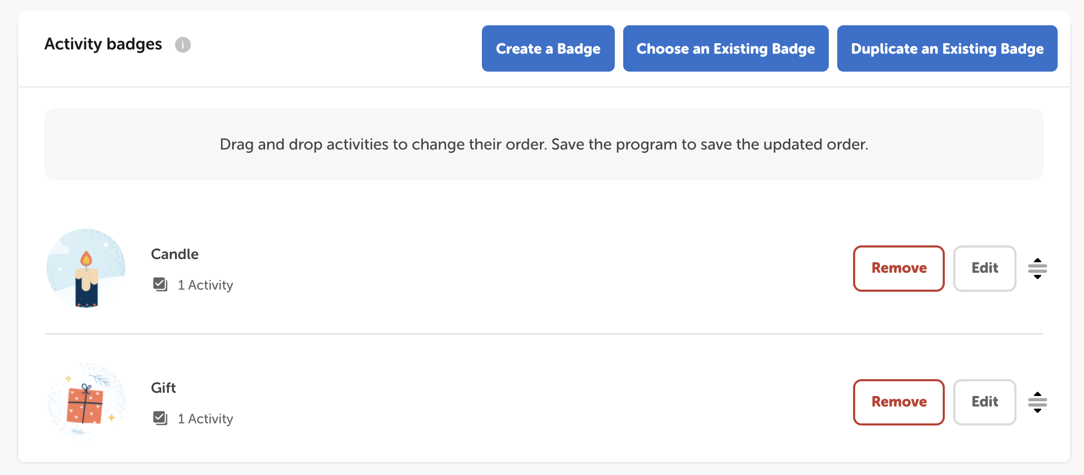Viewport: 1084px width, 475px height.
Task: Remove the Candle badge
Action: 898,269
